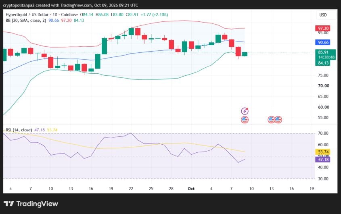The image size is (341, 214).
Task: Click the 28 label on the date axis
Action: [171, 189]
